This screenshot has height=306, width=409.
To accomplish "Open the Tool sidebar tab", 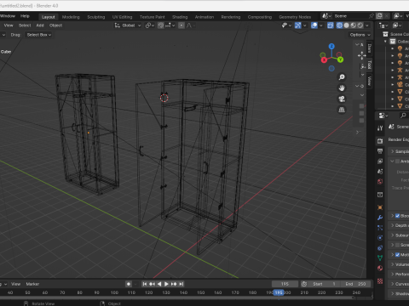I will [369, 65].
